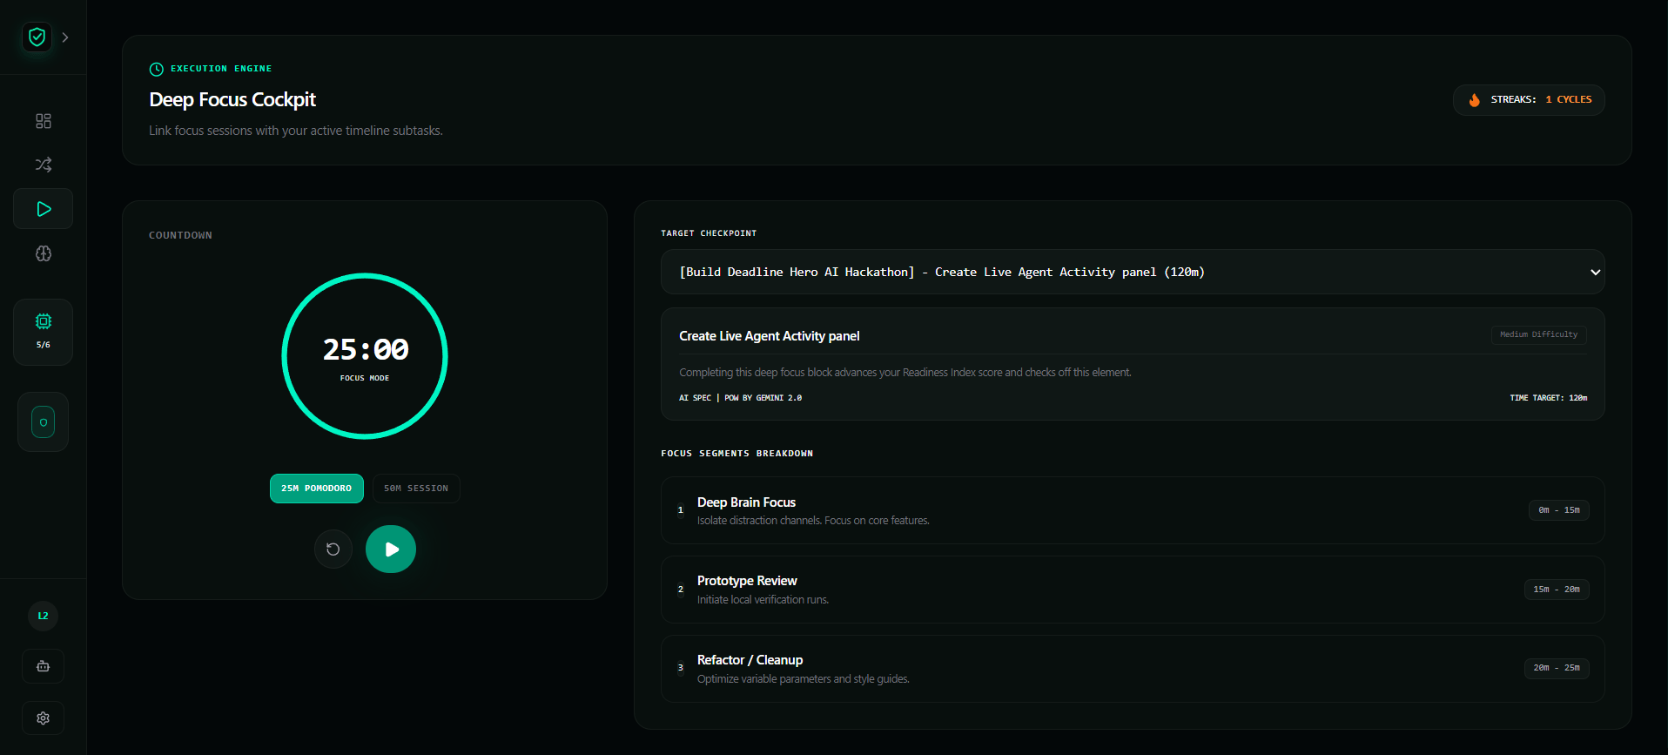Click the clock icon beside Execution Engine
This screenshot has height=755, width=1668.
[157, 70]
